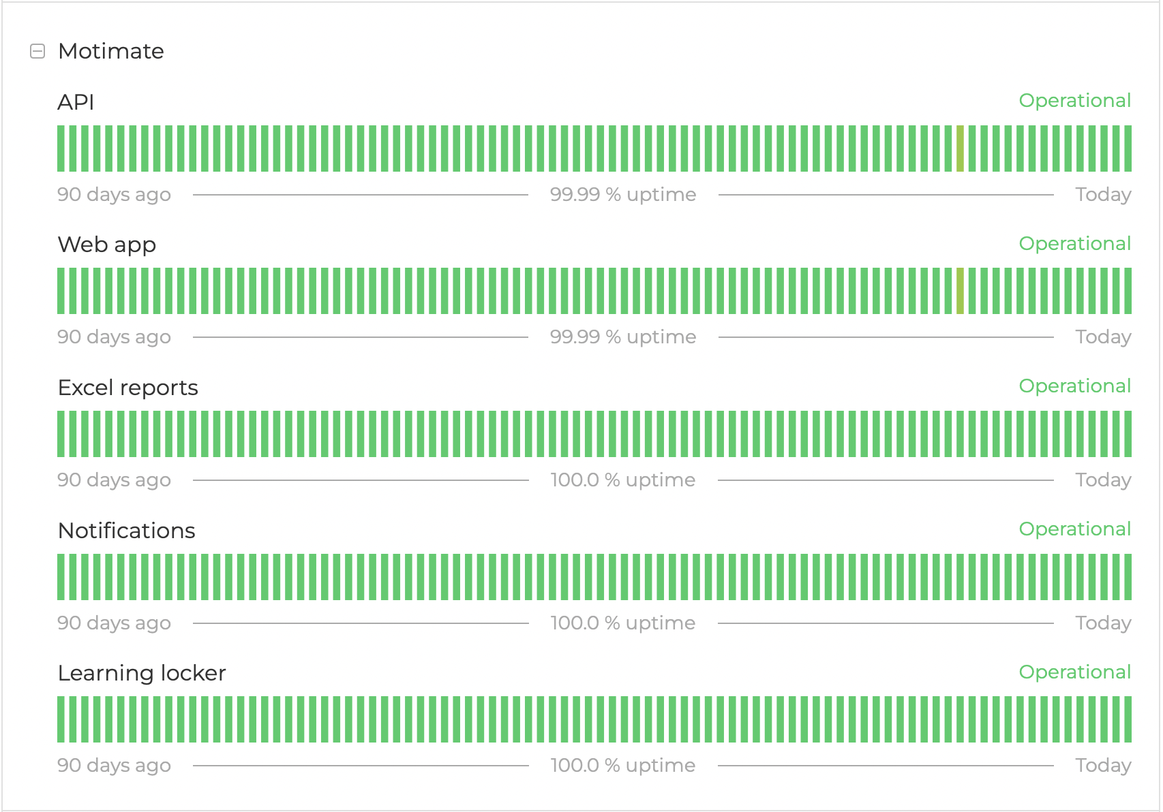Click the first day bar of API timeline

[61, 149]
